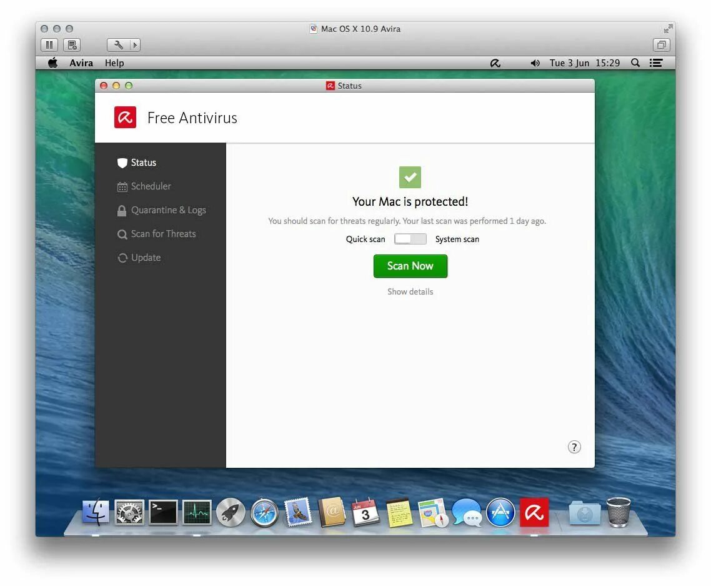Pause the virtual machine
The width and height of the screenshot is (711, 586).
pos(49,45)
